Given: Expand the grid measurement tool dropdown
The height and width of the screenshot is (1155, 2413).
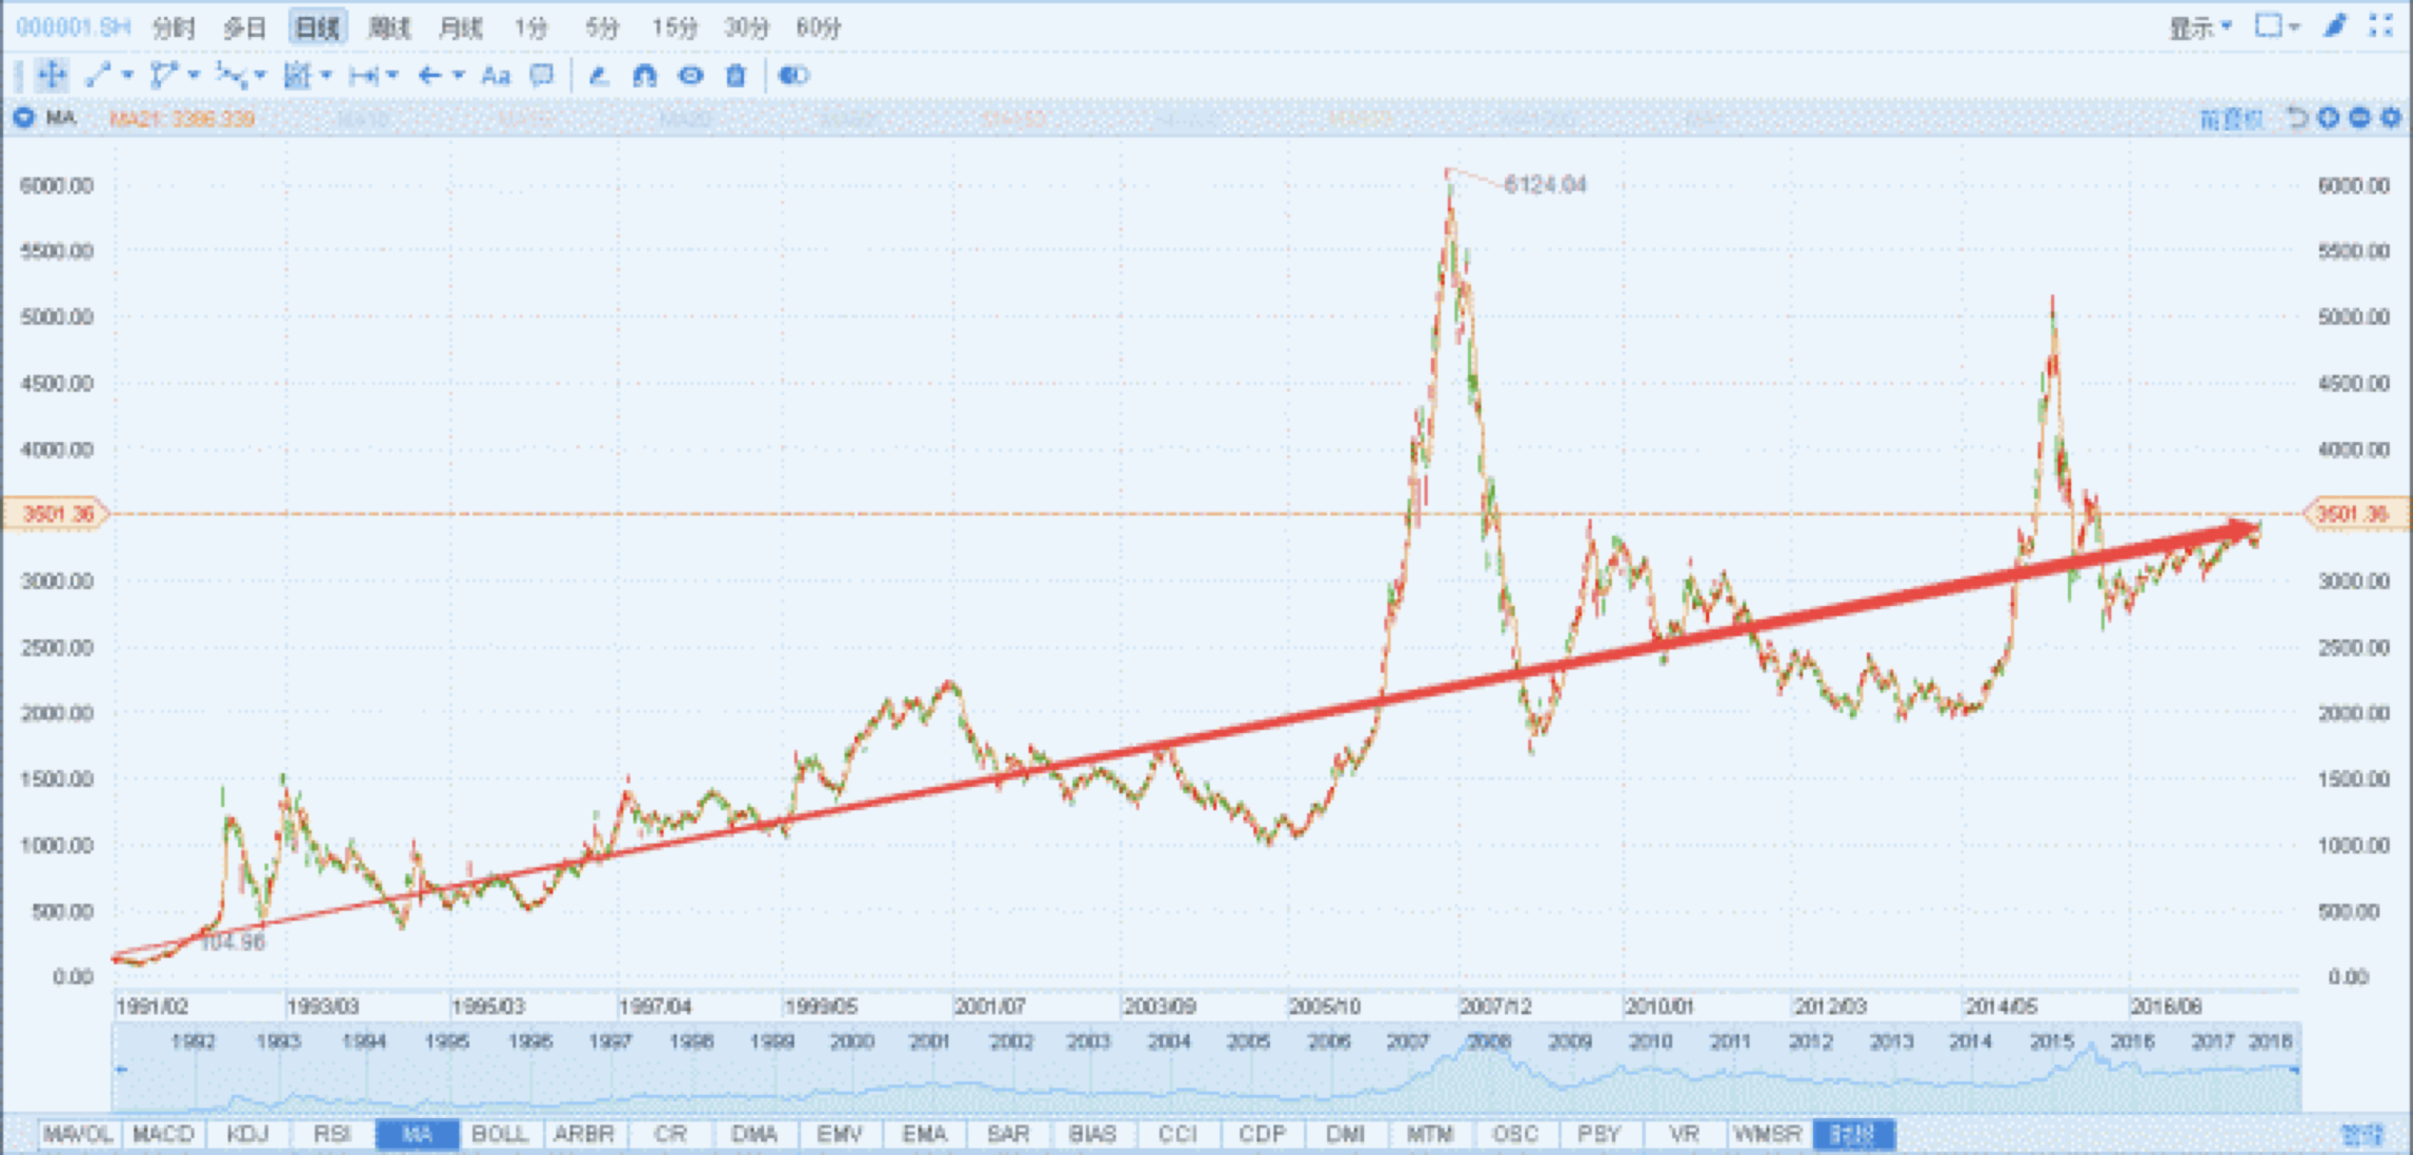Looking at the screenshot, I should [326, 75].
